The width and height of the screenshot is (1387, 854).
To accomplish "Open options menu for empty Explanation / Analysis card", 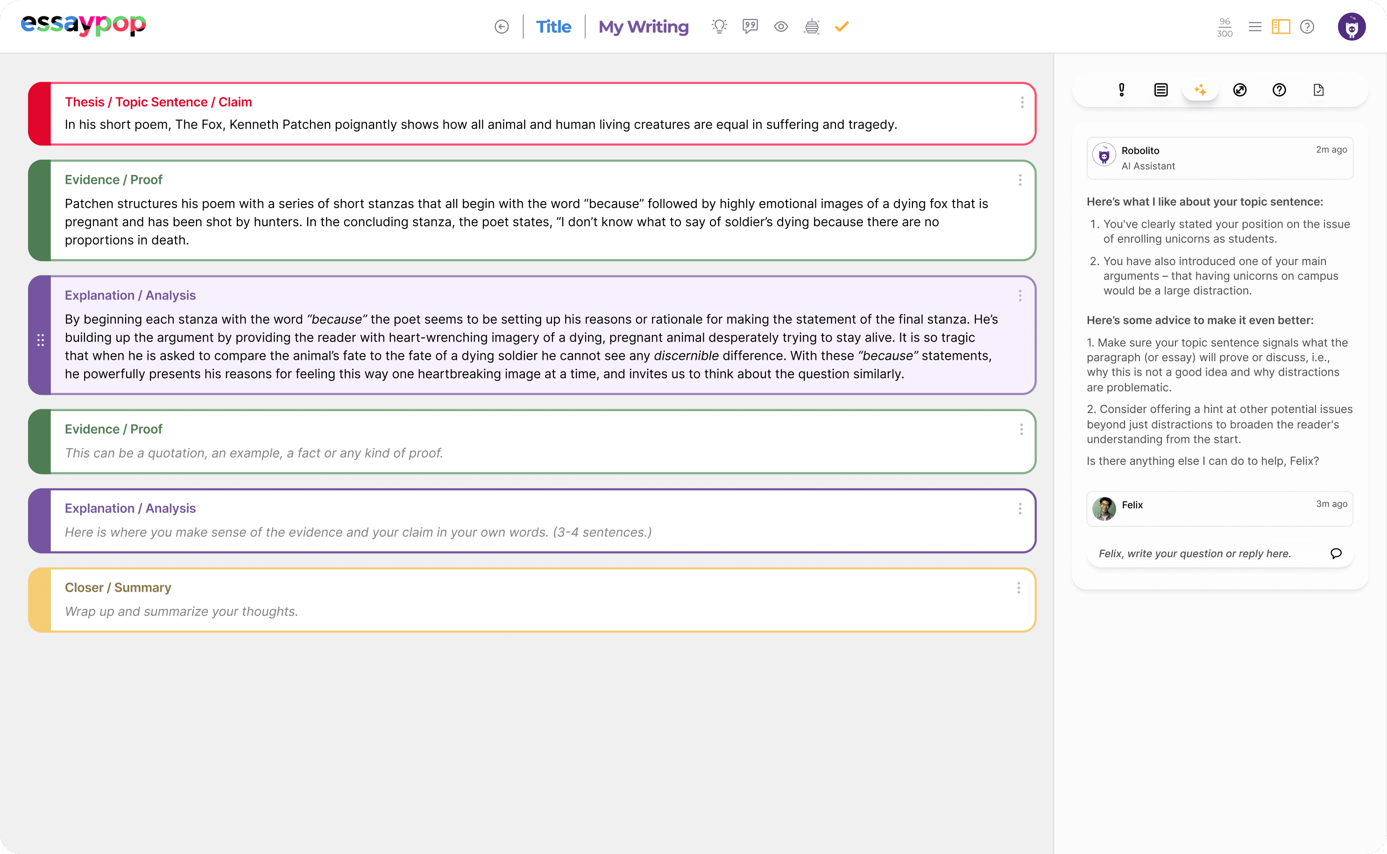I will pos(1019,509).
